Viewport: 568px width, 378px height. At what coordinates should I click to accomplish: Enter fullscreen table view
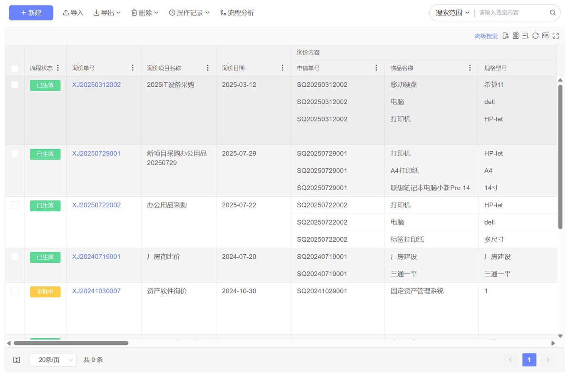pyautogui.click(x=556, y=36)
